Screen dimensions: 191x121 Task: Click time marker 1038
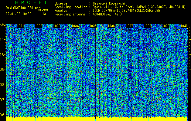point(148,26)
